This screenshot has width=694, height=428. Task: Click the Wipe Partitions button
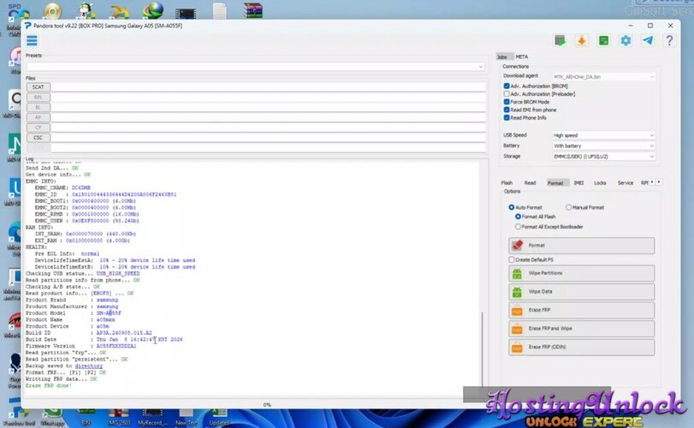tap(581, 273)
